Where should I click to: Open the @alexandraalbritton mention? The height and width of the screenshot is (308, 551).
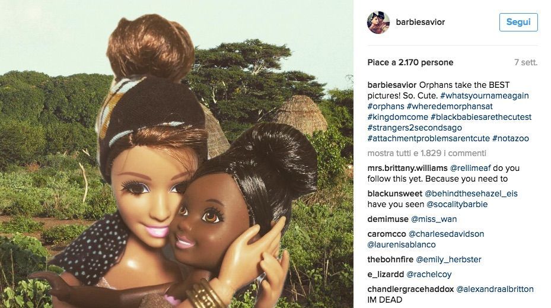(495, 290)
